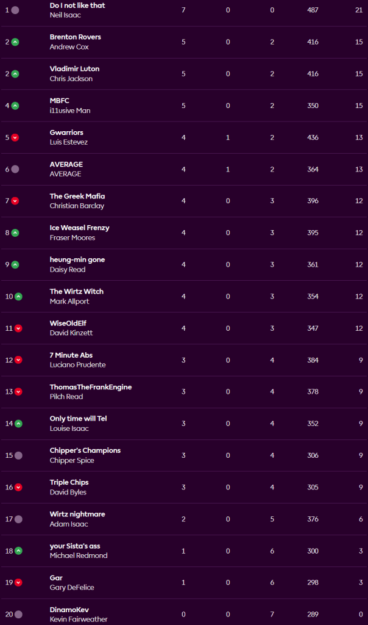Open the Do I not like that team

pos(77,5)
